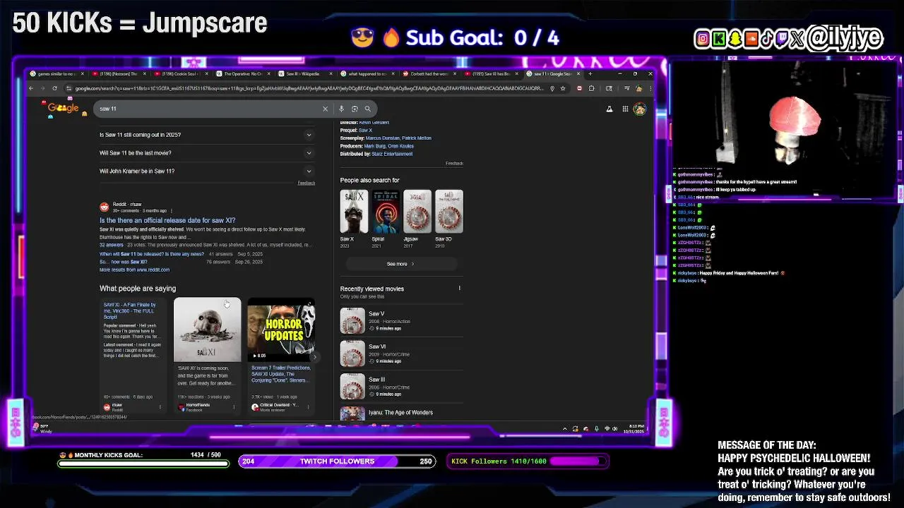Click the Oren Koules producer link
Screen dimensions: 904x508
point(399,146)
